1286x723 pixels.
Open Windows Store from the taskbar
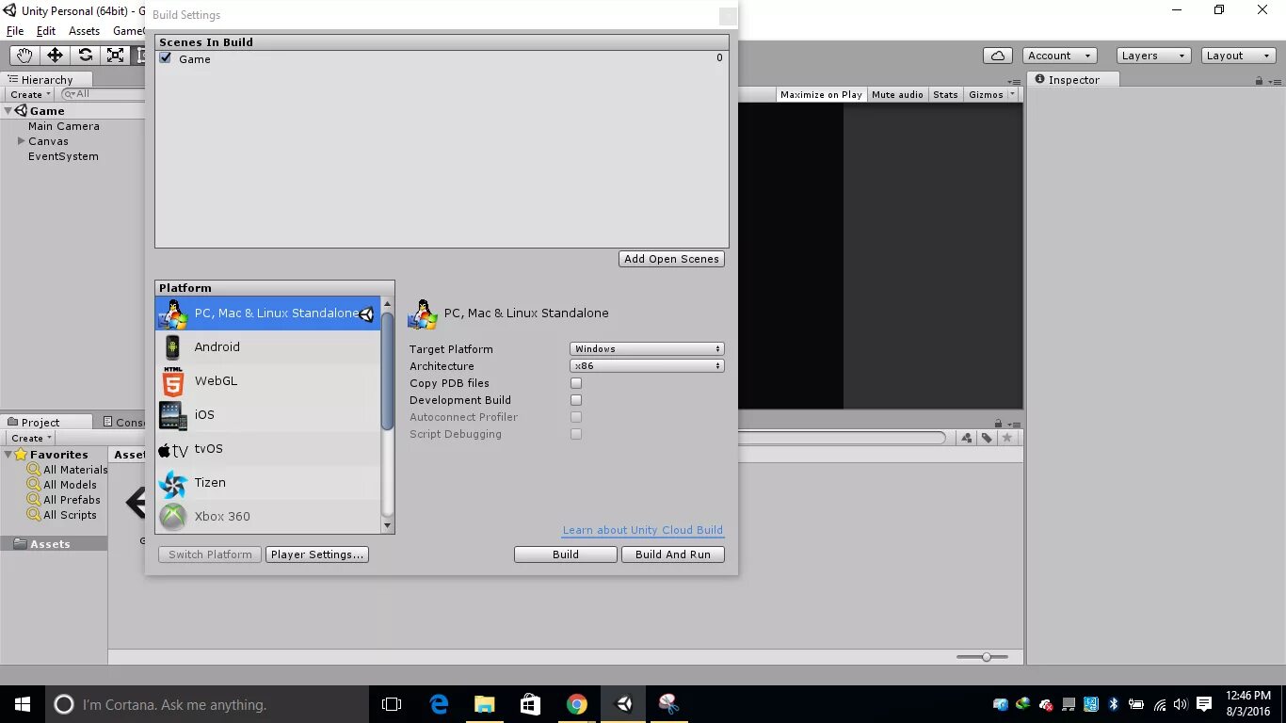pyautogui.click(x=531, y=704)
